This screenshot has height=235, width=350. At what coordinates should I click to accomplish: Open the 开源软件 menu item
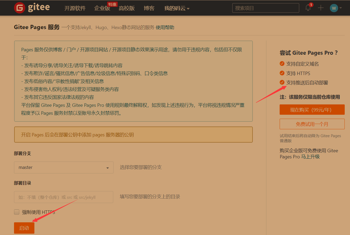pos(75,8)
